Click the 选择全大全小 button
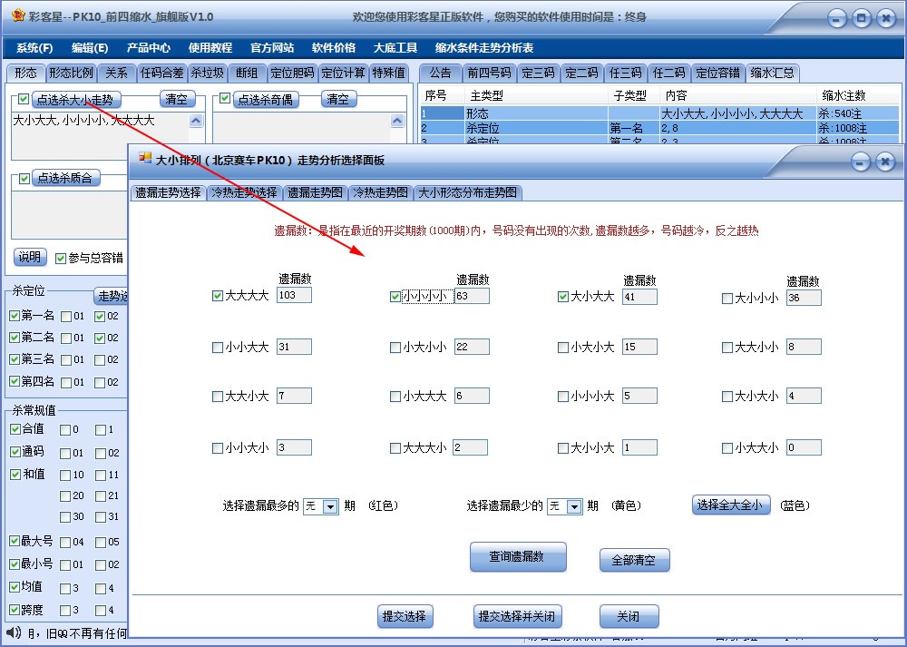Viewport: 907px width, 647px height. click(731, 505)
